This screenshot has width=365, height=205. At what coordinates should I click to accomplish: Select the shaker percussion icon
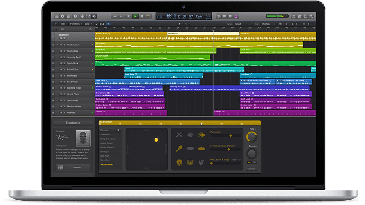tap(179, 148)
